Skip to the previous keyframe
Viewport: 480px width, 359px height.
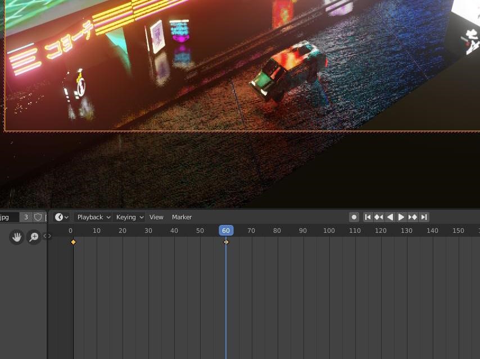[379, 217]
